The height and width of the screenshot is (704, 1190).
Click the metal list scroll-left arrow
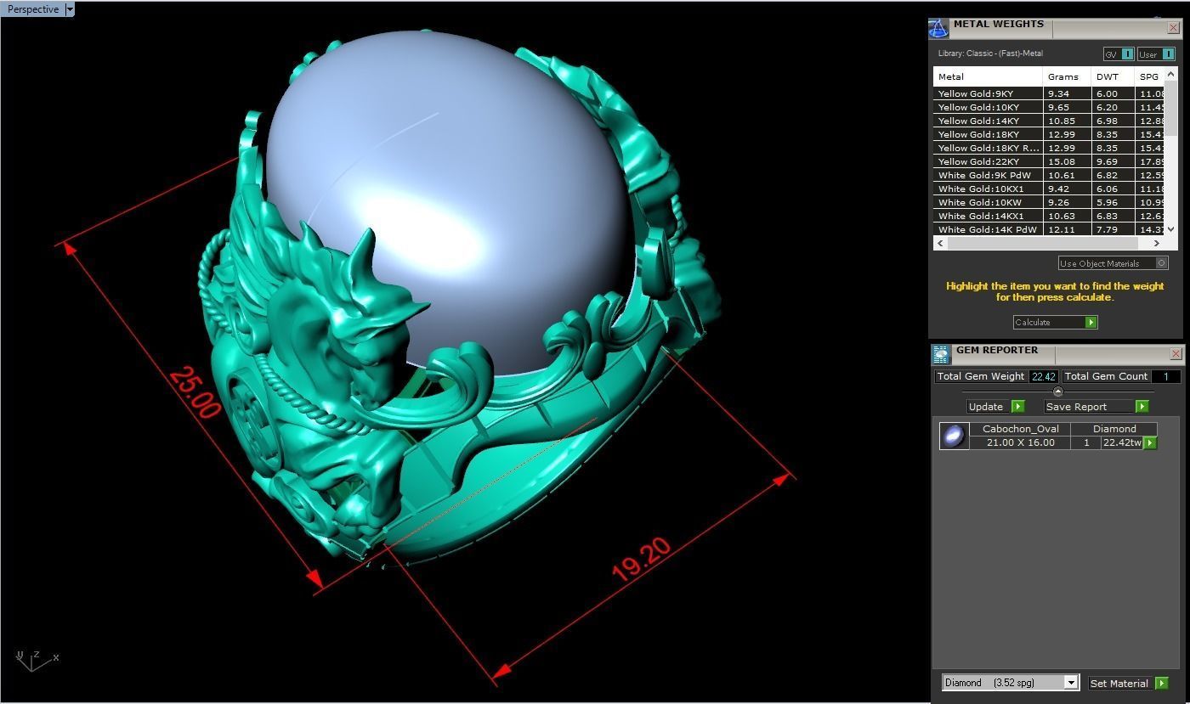[939, 243]
